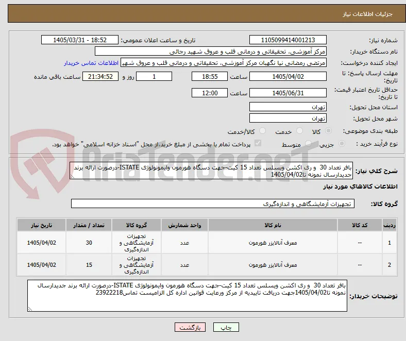Click the واحد شمارش column header
This screenshot has height=341, width=406.
[184, 225]
